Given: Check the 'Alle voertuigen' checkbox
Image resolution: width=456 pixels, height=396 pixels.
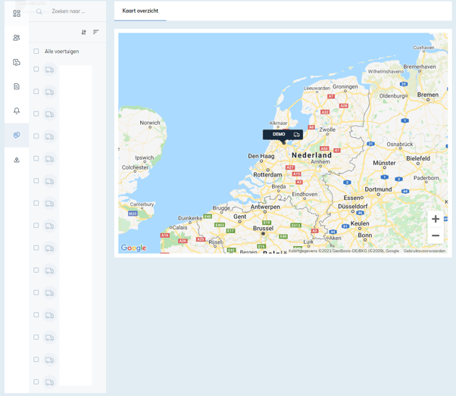Looking at the screenshot, I should point(36,51).
